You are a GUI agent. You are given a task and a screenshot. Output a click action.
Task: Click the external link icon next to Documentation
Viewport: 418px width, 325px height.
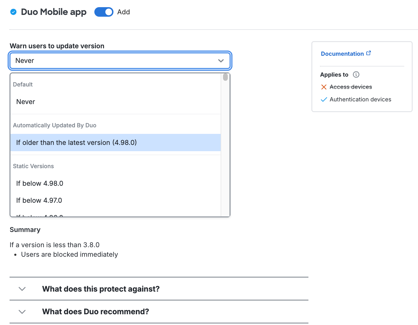pyautogui.click(x=369, y=53)
